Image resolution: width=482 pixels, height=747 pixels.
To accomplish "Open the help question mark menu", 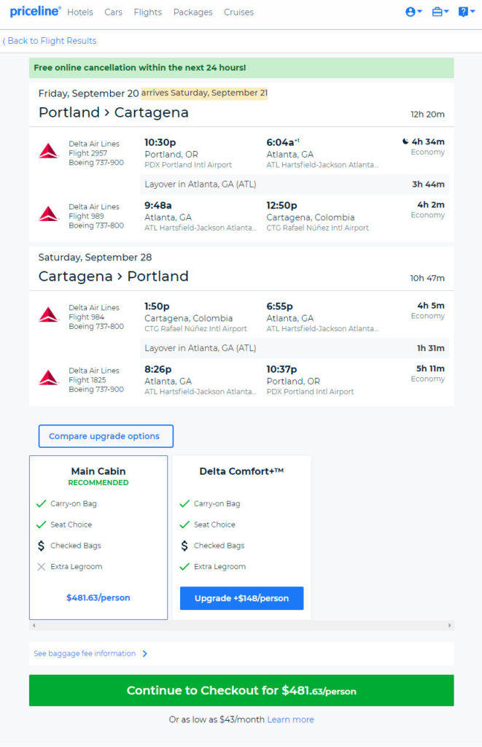I will [x=466, y=12].
